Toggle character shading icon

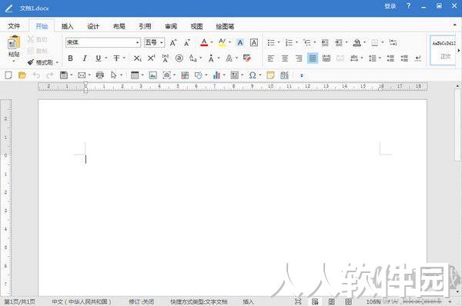(240, 43)
